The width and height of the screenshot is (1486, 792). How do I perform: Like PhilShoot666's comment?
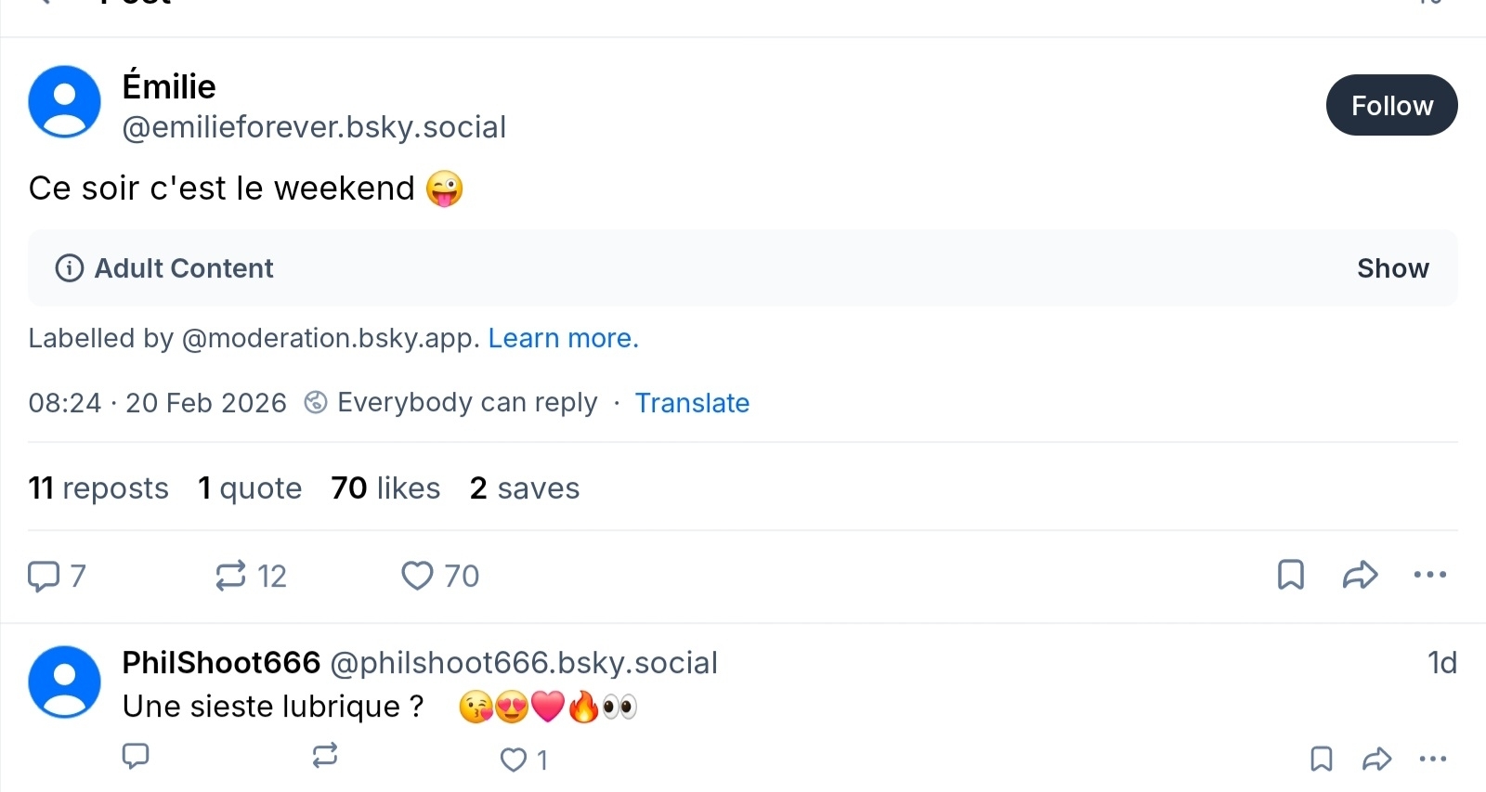[x=513, y=760]
